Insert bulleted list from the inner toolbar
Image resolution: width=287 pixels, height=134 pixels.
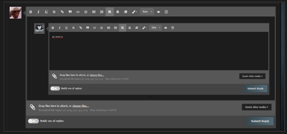[x=109, y=28]
